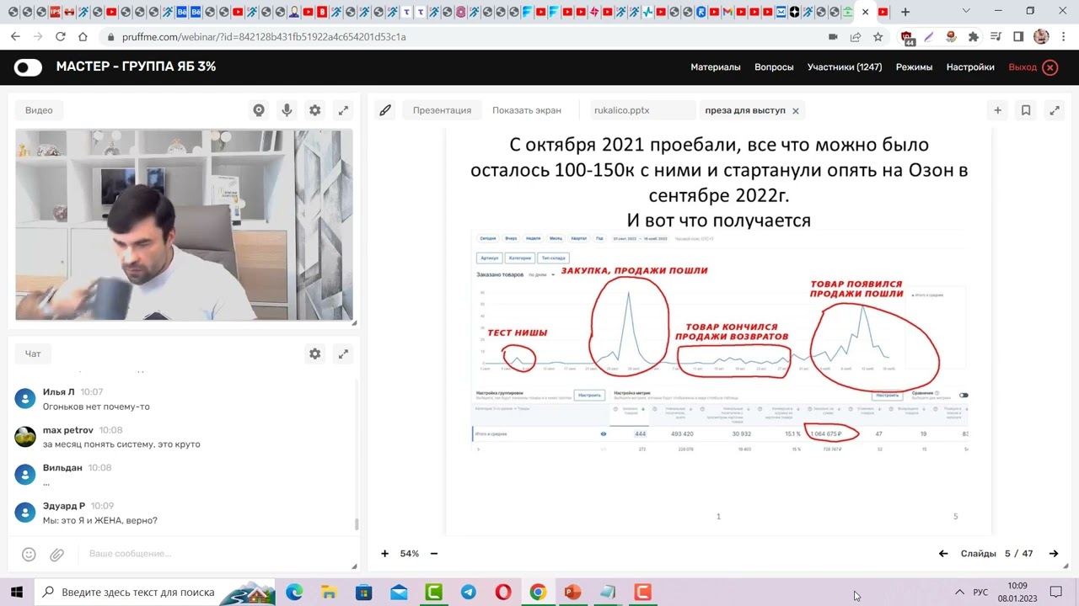Screen dimensions: 1079x606
Task: Open the Материалы menu
Action: pos(716,66)
